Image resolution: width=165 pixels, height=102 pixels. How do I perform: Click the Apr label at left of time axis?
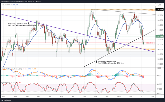click(16, 96)
